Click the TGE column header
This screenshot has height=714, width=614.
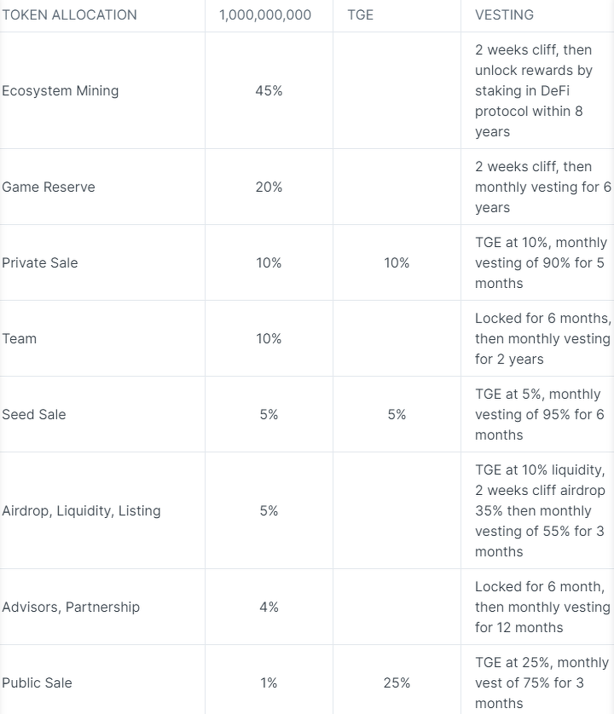[360, 15]
